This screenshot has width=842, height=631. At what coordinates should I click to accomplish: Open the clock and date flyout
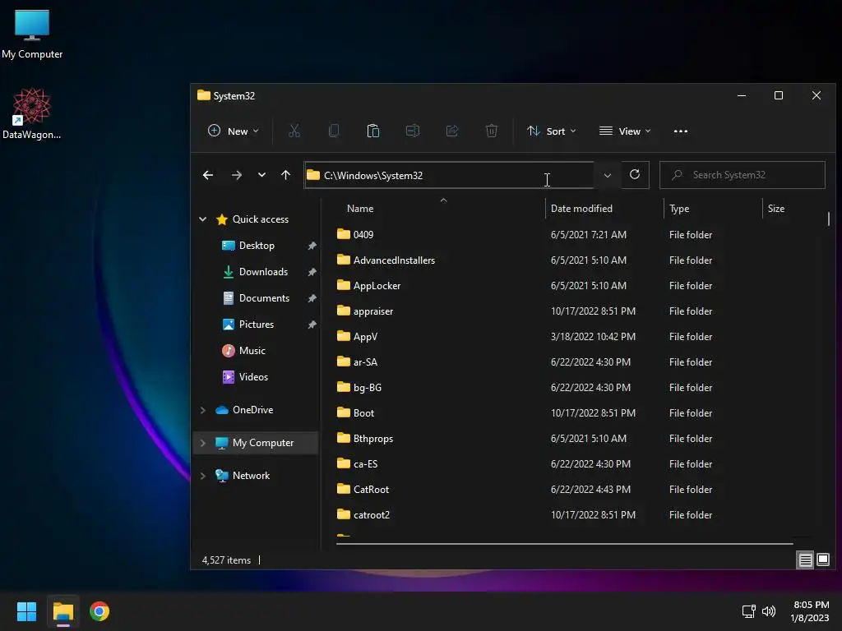[x=810, y=611]
